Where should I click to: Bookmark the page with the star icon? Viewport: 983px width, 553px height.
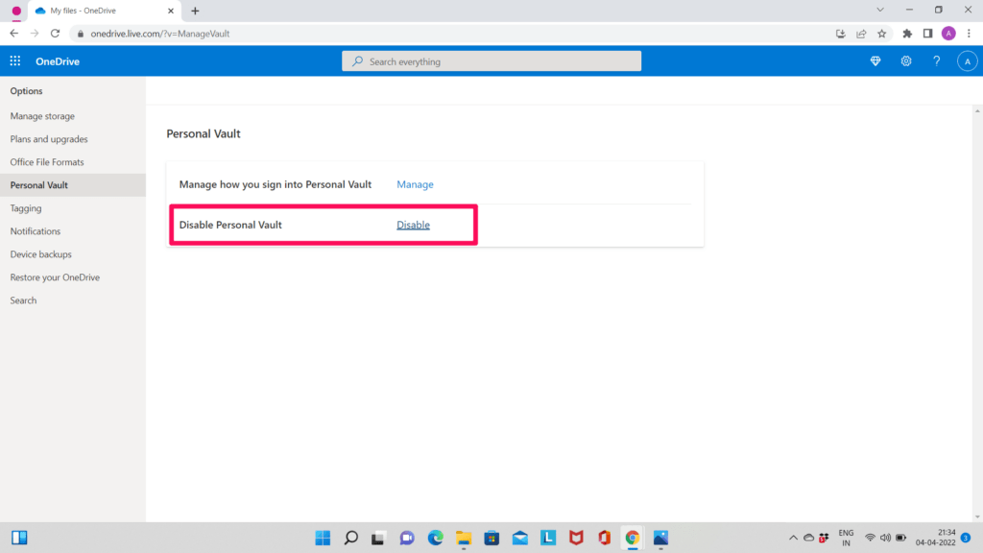point(881,32)
